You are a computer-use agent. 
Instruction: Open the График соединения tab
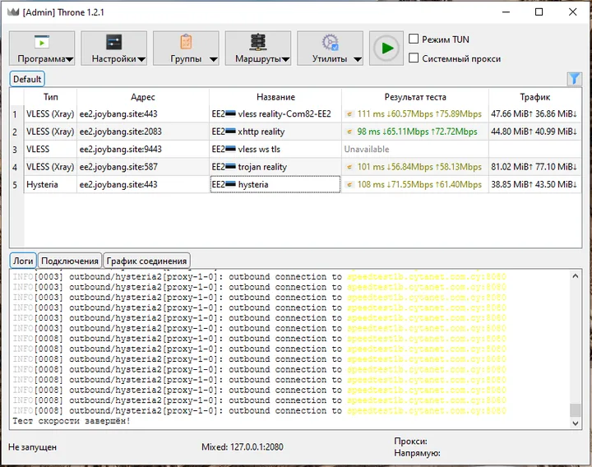146,261
